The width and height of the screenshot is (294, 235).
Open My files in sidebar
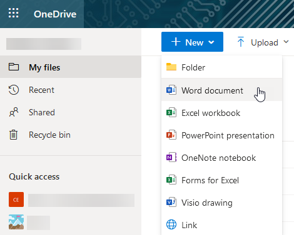71,67
